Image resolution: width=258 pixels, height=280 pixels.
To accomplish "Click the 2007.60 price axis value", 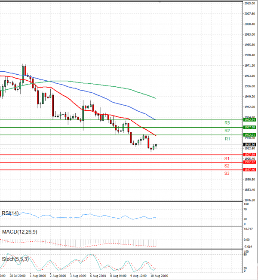I will [x=249, y=14].
